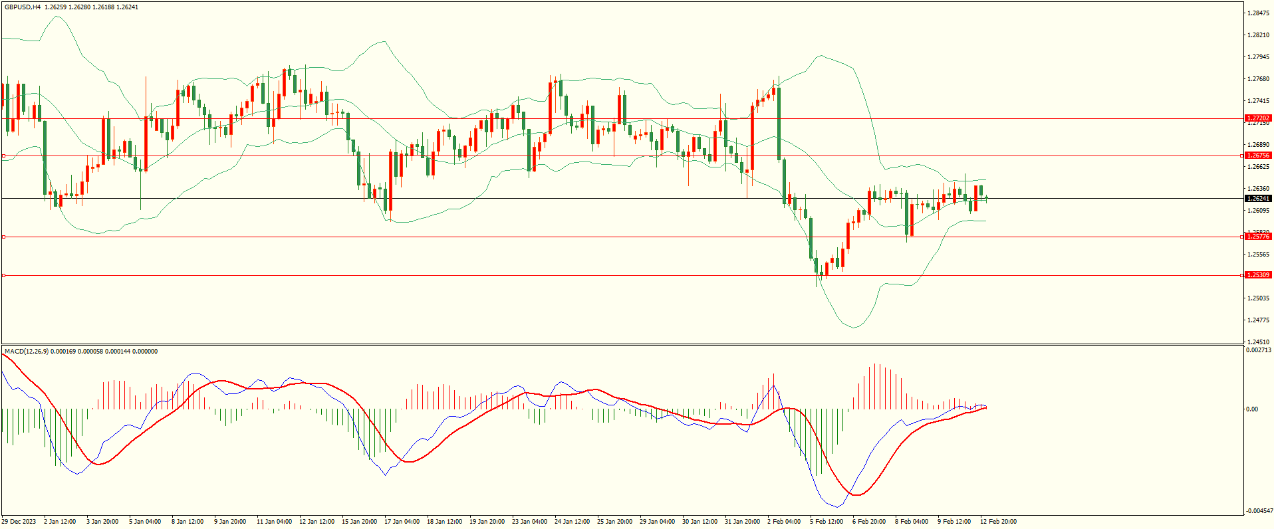Click the 25 Jan 20:00 time axis label

coord(614,522)
